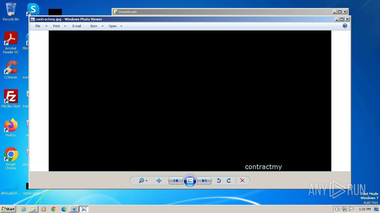380x213 pixels.
Task: Open the Open menu
Action: click(113, 26)
